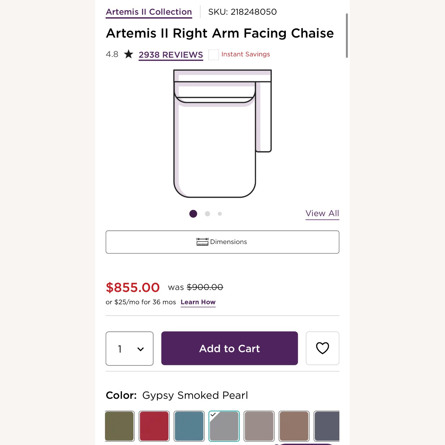The height and width of the screenshot is (445, 445).
Task: Click the heart wishlist icon
Action: (322, 348)
